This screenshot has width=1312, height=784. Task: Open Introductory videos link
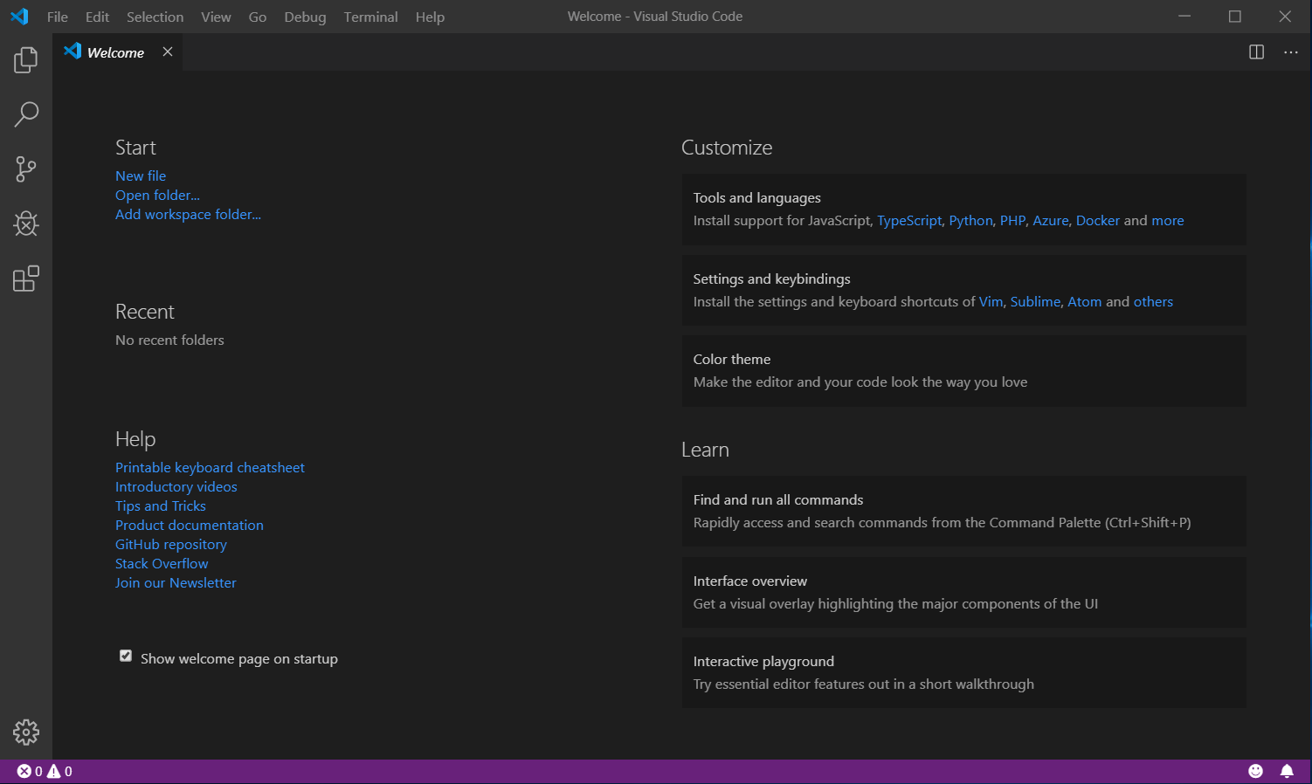176,486
